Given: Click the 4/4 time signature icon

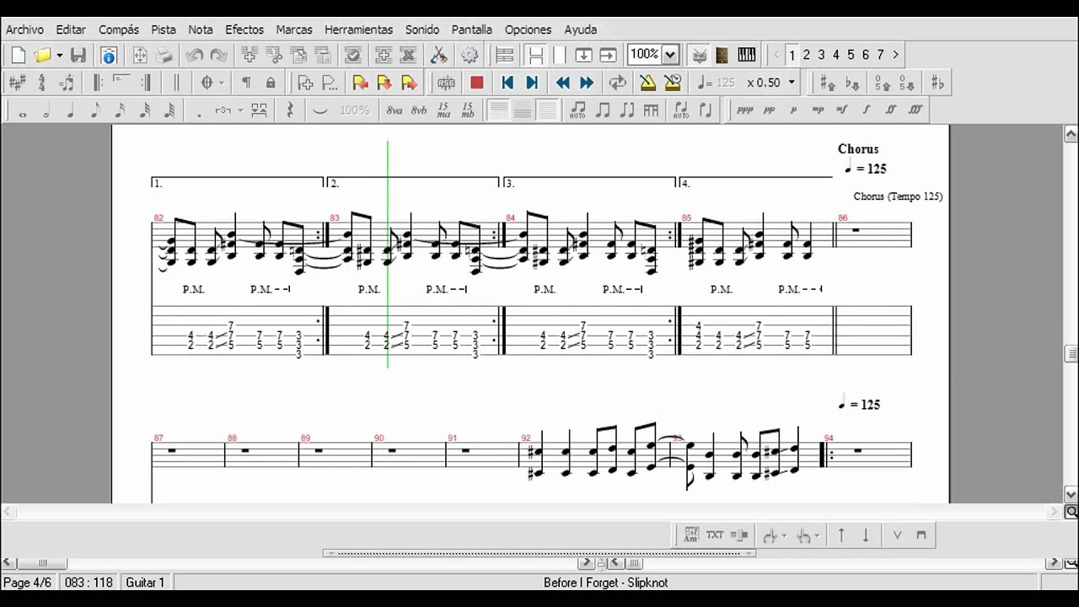Looking at the screenshot, I should click(41, 83).
